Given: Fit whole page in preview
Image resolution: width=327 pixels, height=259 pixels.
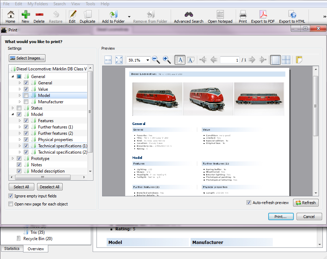Looking at the screenshot, I should [119, 60].
